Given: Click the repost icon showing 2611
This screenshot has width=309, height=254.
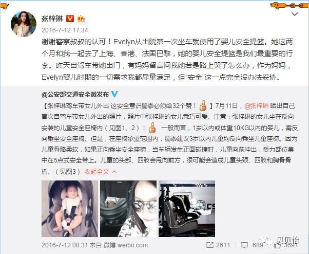Looking at the screenshot, I should [x=210, y=245].
